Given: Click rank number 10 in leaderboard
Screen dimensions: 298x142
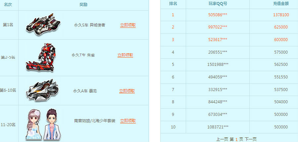Looking at the screenshot, I should [x=173, y=127].
